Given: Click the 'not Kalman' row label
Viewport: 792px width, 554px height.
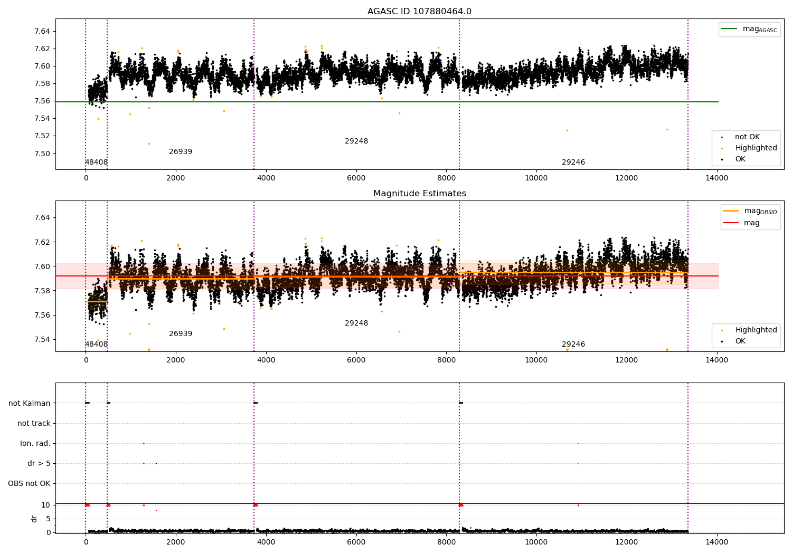Looking at the screenshot, I should pos(30,403).
